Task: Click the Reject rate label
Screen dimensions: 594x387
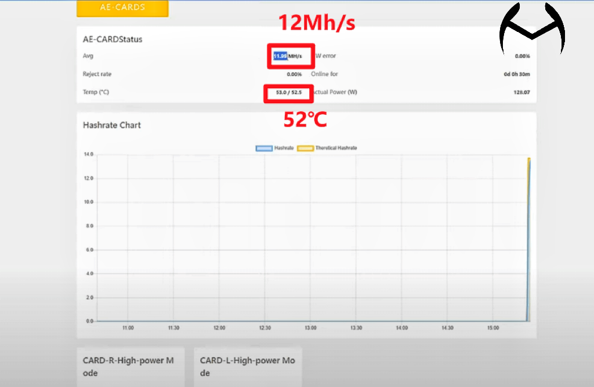Action: pos(97,74)
